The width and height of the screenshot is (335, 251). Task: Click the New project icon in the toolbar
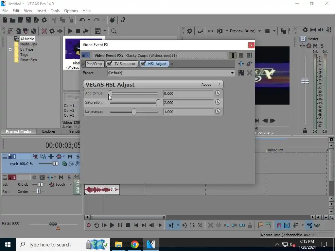click(5, 20)
